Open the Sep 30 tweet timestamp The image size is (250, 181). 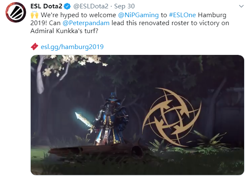point(124,6)
